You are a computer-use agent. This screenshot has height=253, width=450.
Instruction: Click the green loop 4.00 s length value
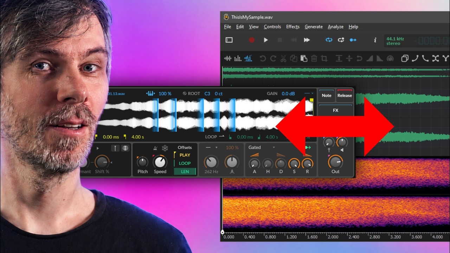pos(272,137)
